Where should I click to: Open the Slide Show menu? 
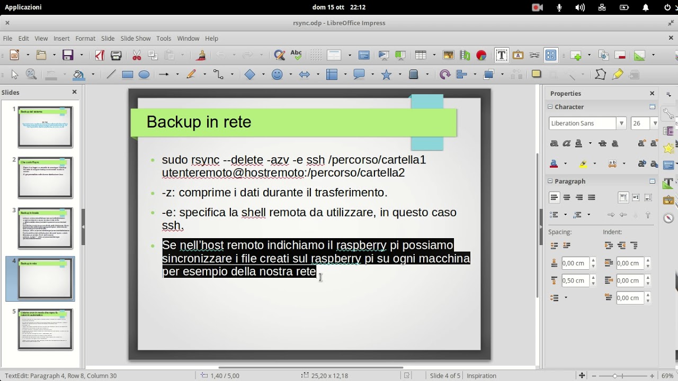pyautogui.click(x=136, y=38)
